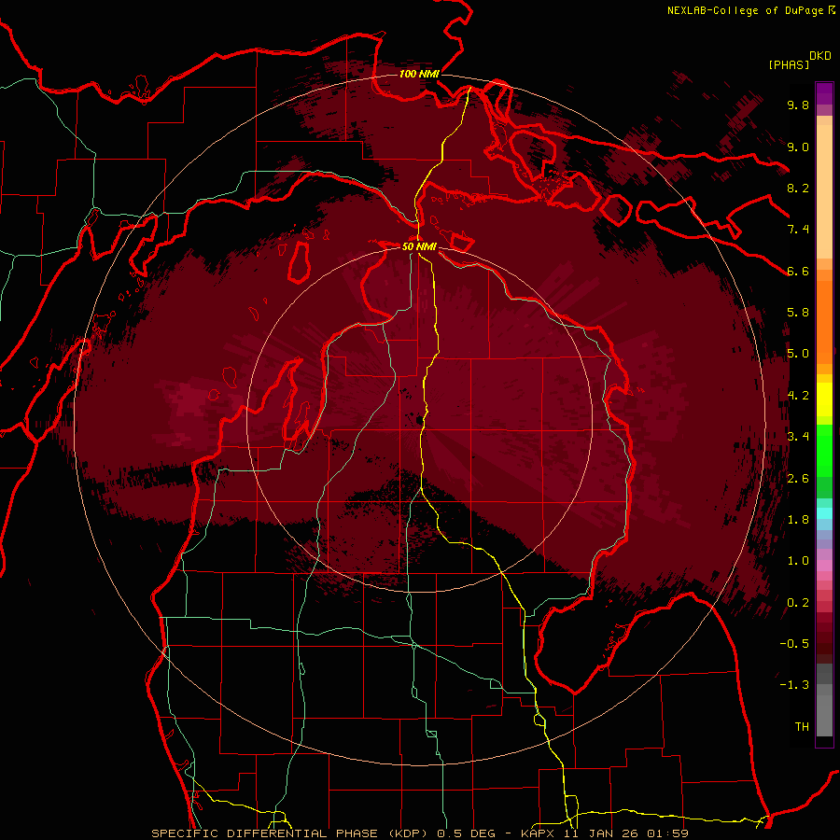The width and height of the screenshot is (840, 840).
Task: Click the 9.0 scale value
Action: (798, 147)
